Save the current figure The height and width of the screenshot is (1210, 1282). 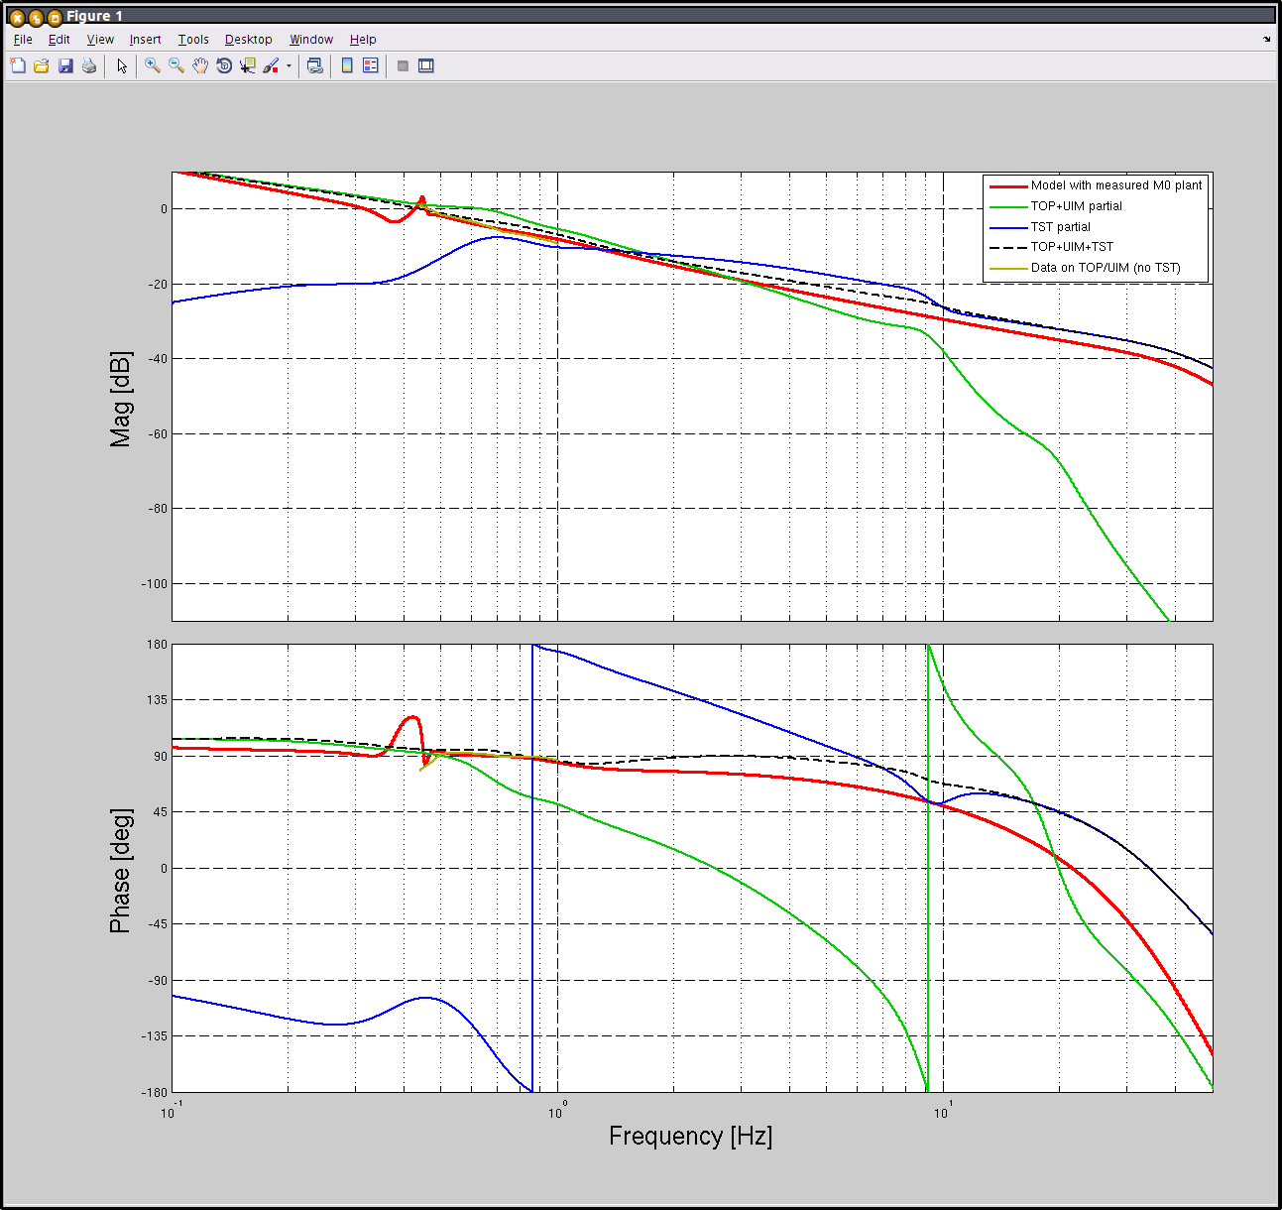65,65
